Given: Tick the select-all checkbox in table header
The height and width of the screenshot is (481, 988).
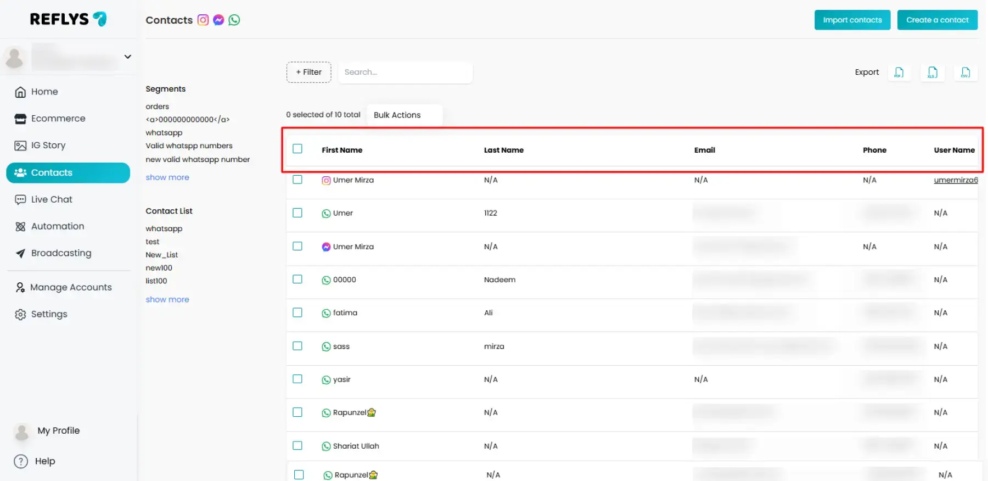Looking at the screenshot, I should pyautogui.click(x=297, y=149).
